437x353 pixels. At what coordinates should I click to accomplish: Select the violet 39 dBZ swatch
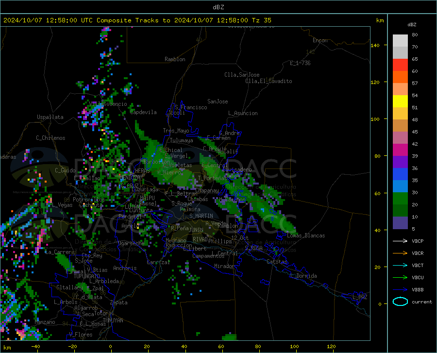tap(400, 162)
